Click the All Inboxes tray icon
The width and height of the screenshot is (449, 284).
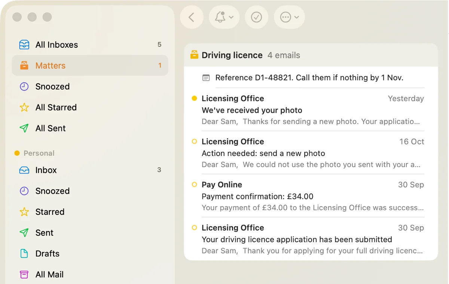point(24,45)
